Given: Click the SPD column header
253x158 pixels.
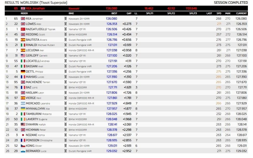Looking at the screenshot, I should tap(219, 13).
